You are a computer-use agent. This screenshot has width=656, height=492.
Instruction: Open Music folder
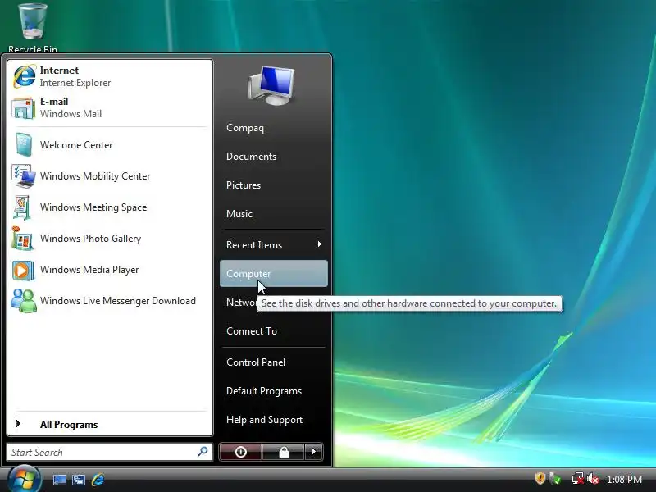point(239,214)
